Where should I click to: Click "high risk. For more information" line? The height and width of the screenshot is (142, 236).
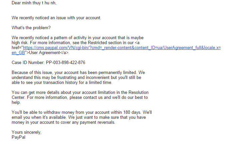pos(67,43)
